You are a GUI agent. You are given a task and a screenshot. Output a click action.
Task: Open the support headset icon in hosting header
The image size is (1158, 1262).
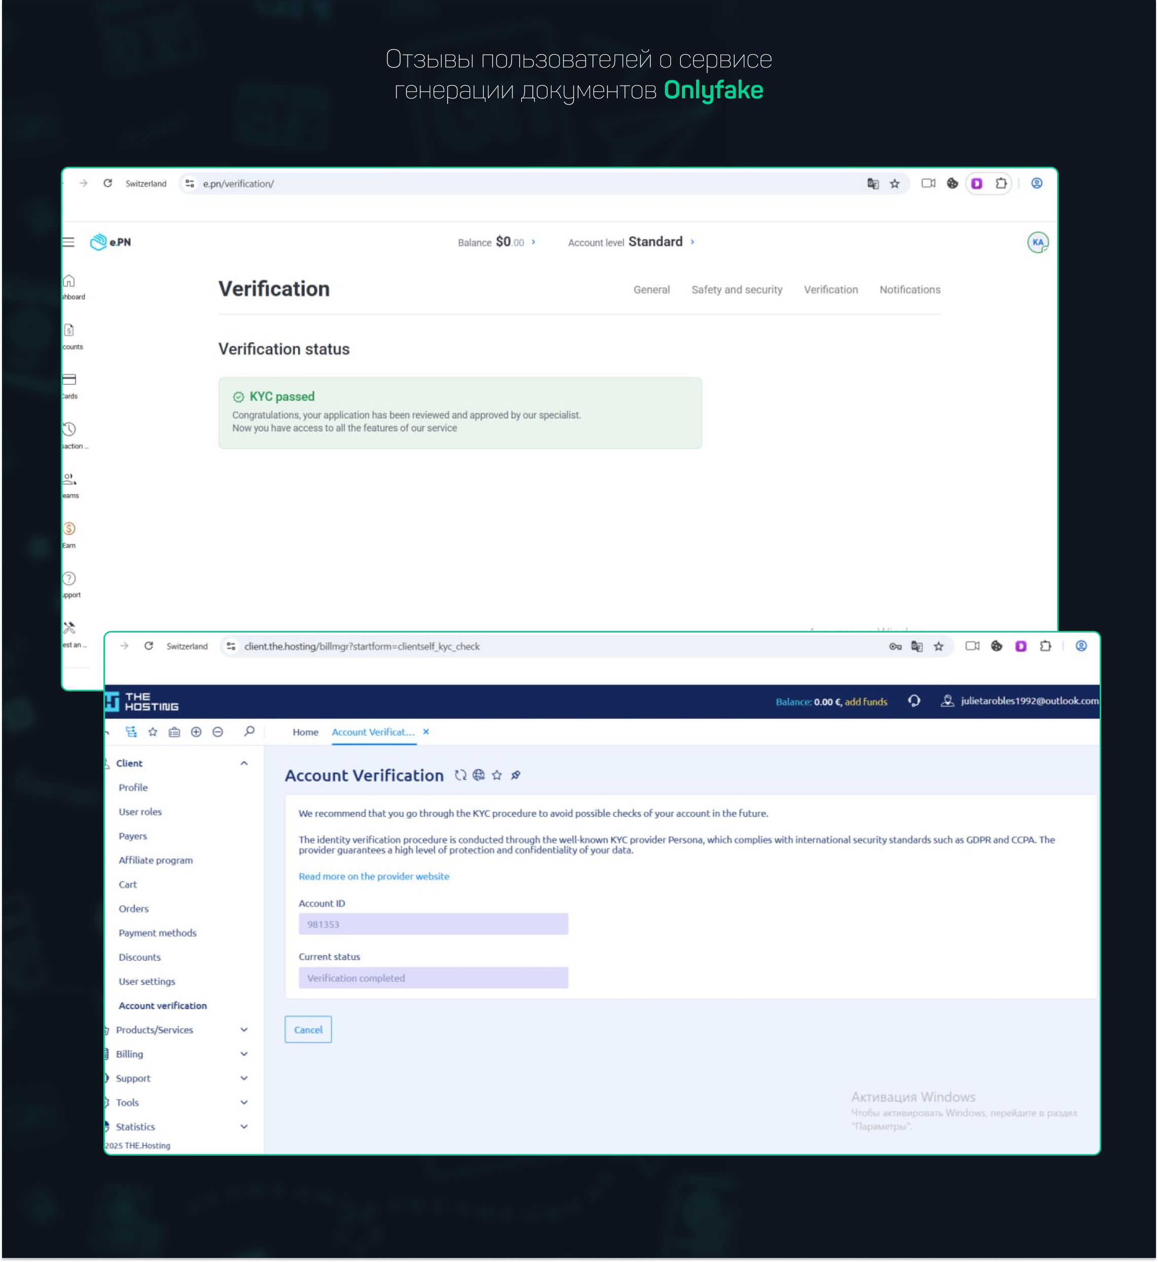coord(914,701)
